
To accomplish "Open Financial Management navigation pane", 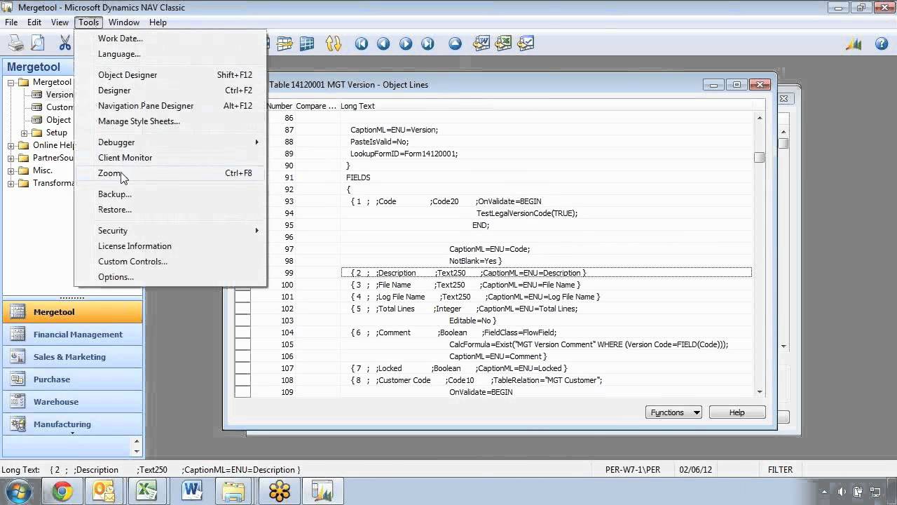I will tap(73, 335).
